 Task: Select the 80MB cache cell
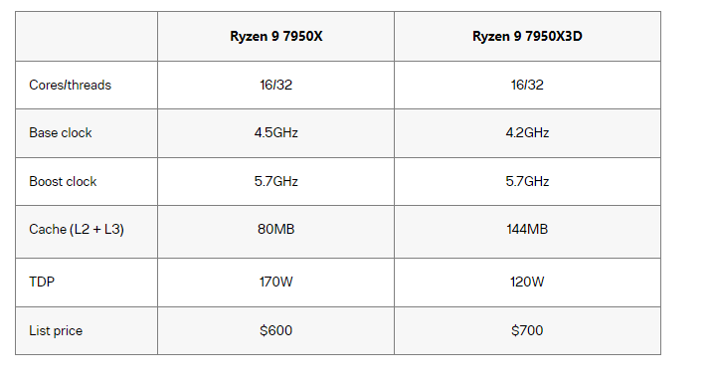pyautogui.click(x=276, y=229)
